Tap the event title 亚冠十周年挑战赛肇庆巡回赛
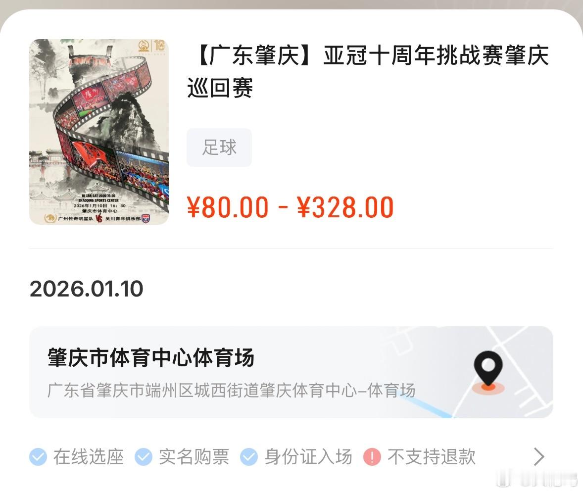Viewport: 583px width, 493px height. [368, 71]
